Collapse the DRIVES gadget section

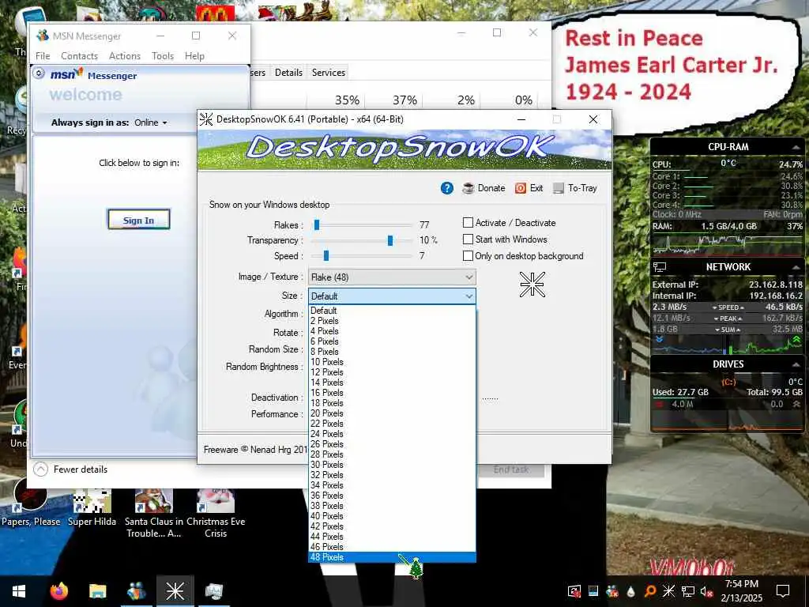pos(796,364)
